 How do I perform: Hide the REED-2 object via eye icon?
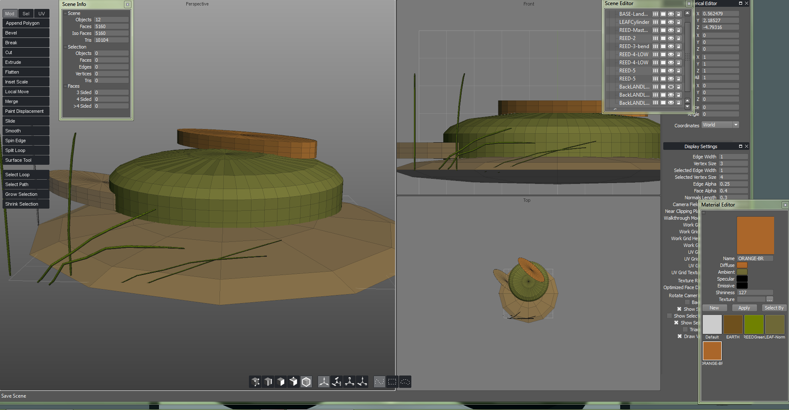[671, 38]
